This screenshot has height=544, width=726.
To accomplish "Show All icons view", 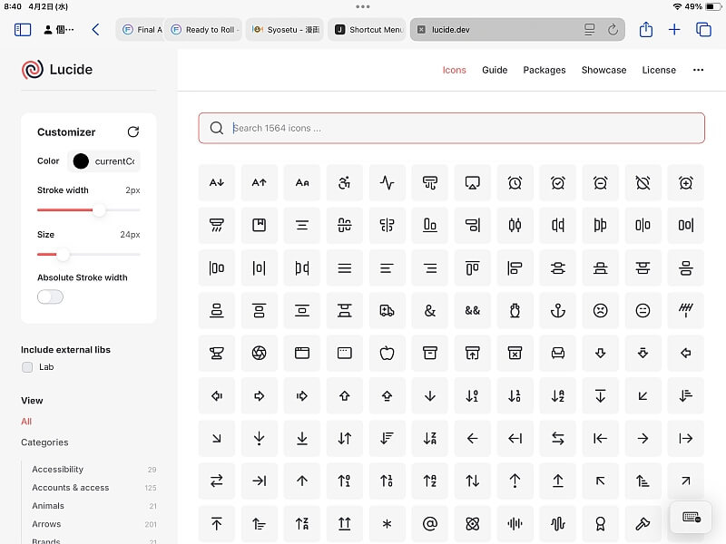I will tap(26, 422).
